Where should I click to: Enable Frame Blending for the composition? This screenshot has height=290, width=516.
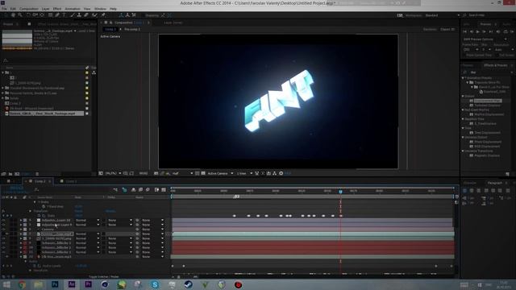140,190
